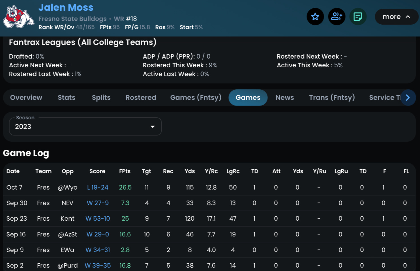Click the Tgt column header
Viewport: 420px width, 271px height.
click(x=147, y=171)
